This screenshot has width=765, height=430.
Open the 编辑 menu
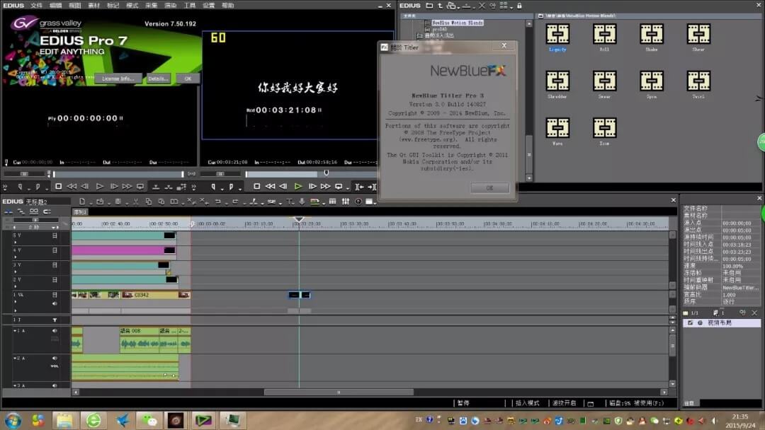click(x=56, y=6)
